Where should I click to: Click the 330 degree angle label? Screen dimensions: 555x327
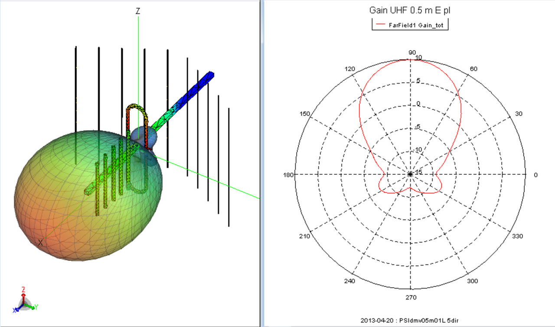tap(518, 236)
